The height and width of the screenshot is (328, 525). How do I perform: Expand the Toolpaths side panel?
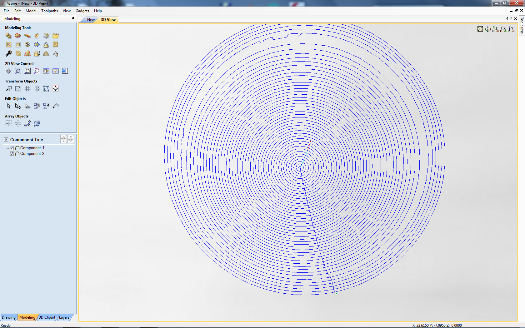[522, 26]
